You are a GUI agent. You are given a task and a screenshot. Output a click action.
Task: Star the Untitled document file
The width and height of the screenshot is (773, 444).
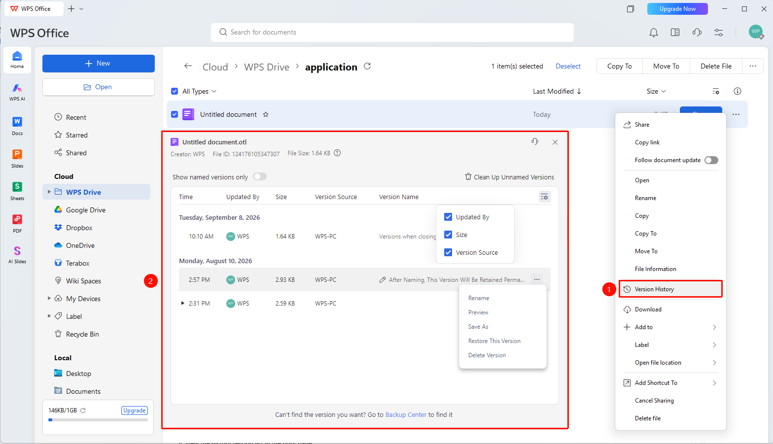pyautogui.click(x=266, y=114)
